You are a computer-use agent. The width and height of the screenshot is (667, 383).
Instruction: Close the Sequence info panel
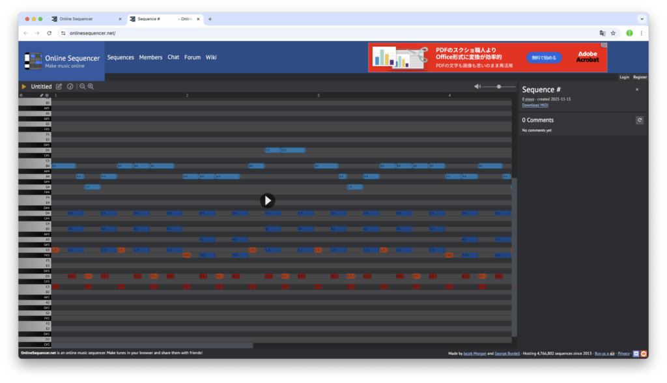[x=637, y=89]
